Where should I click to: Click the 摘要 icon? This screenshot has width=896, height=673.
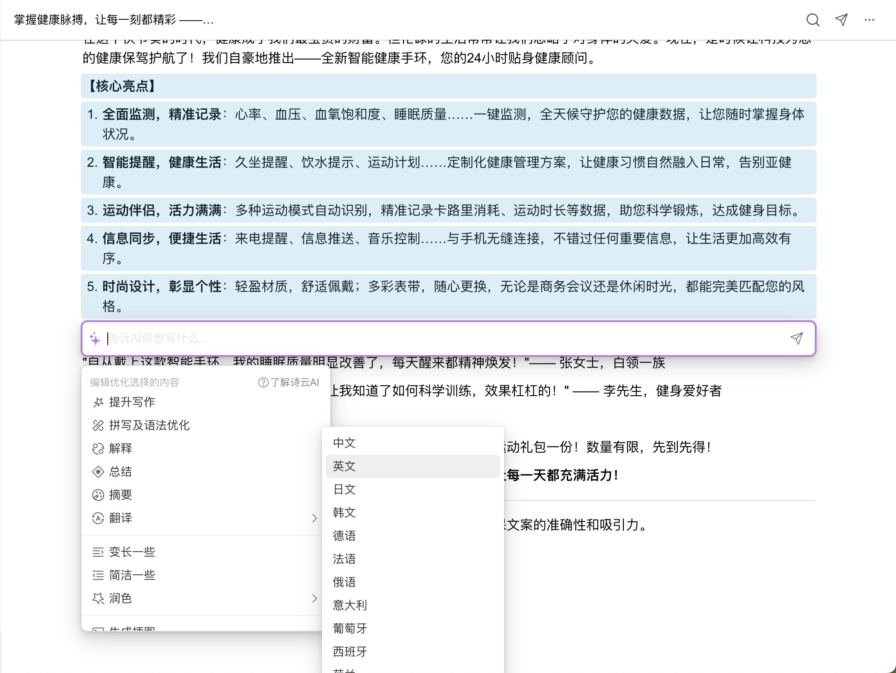coord(98,495)
